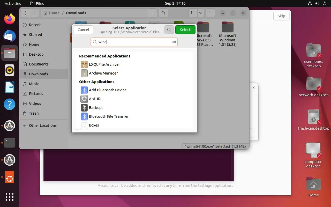Open Other Locations in Files sidebar

coord(43,125)
